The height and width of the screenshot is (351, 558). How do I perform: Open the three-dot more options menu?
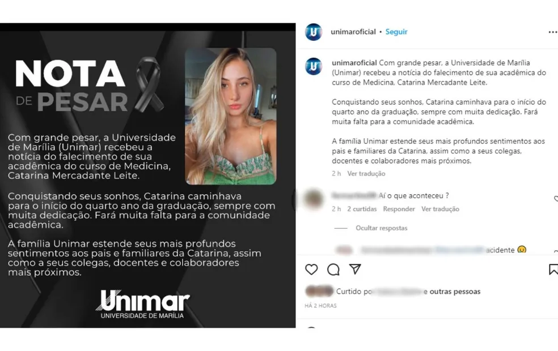point(553,32)
